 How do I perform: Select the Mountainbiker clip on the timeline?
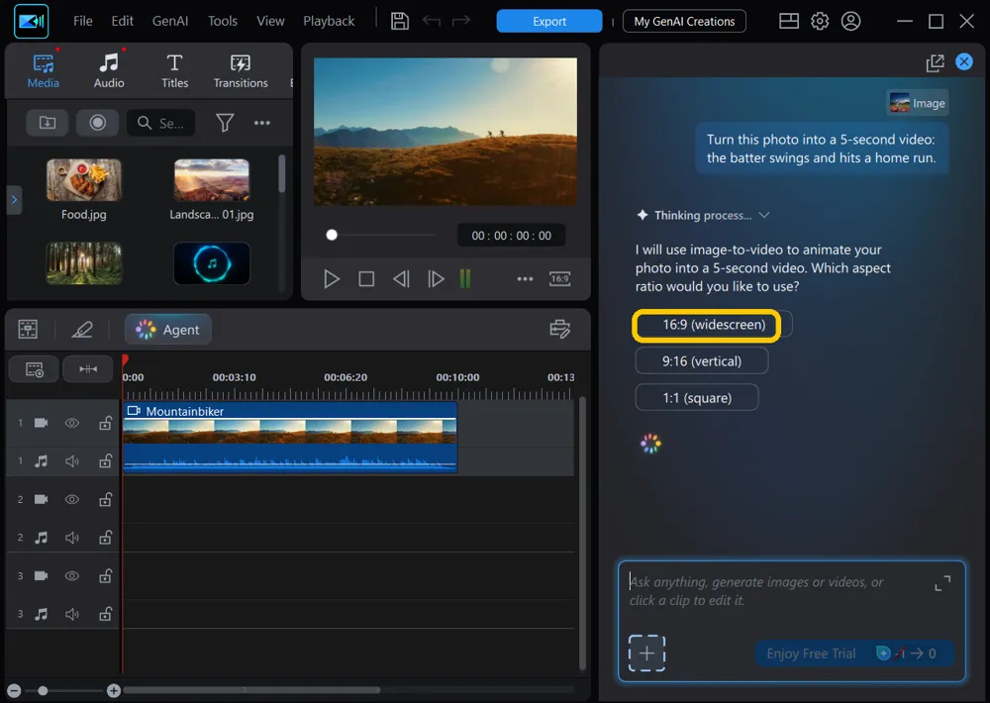coord(290,437)
